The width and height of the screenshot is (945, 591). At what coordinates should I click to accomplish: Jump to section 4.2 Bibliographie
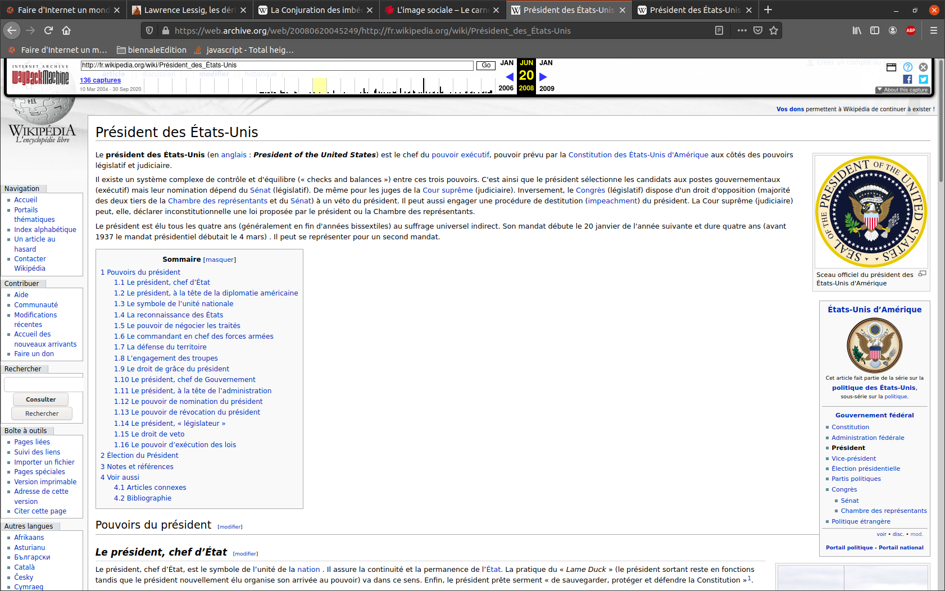[143, 498]
